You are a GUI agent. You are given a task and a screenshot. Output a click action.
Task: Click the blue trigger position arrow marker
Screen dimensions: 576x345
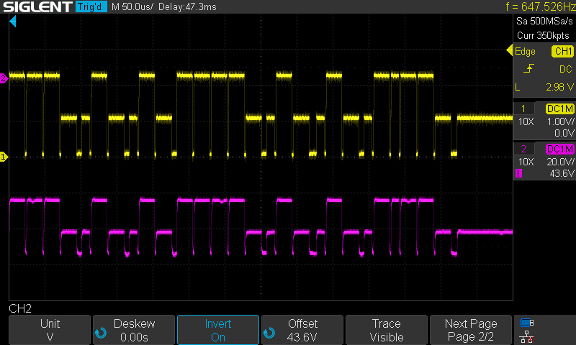point(13,22)
